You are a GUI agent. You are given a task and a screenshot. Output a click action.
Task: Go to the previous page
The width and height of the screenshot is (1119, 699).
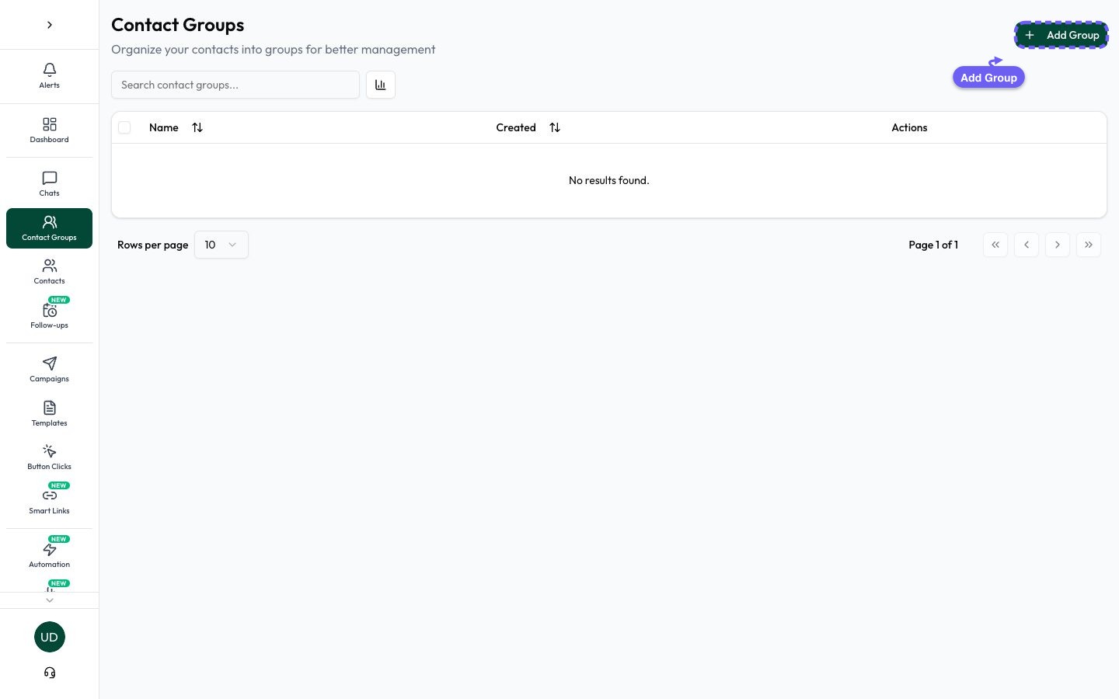1027,245
